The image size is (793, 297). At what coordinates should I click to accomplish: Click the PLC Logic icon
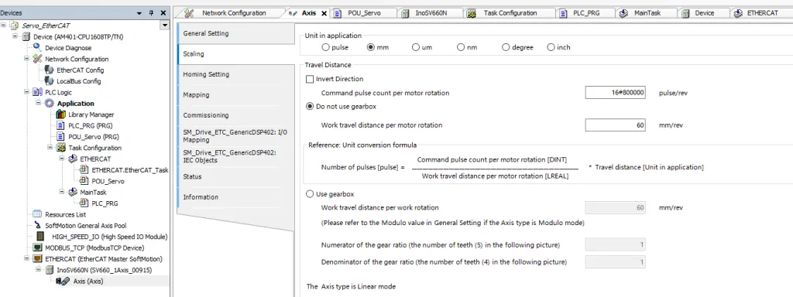point(37,93)
